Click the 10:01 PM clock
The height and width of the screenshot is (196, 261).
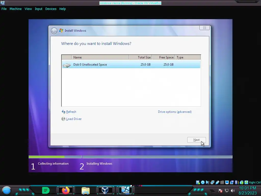[247, 188]
